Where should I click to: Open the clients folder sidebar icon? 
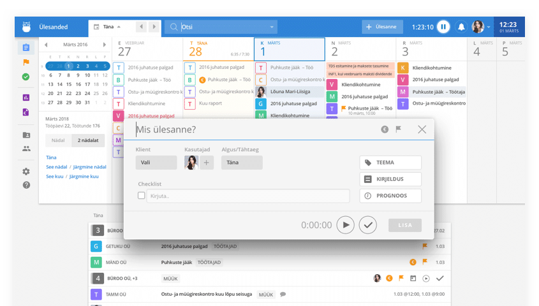[x=26, y=135]
